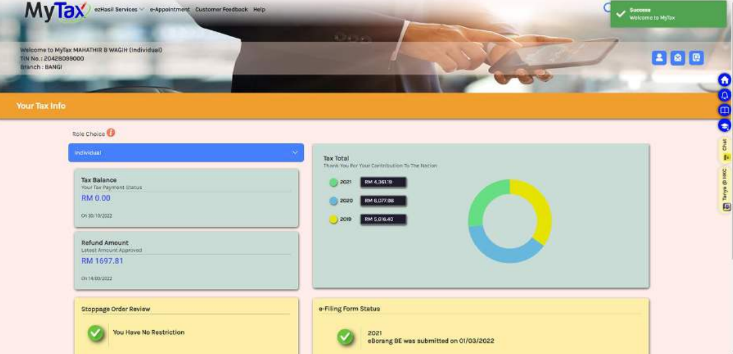Click the logout door icon

click(x=696, y=58)
